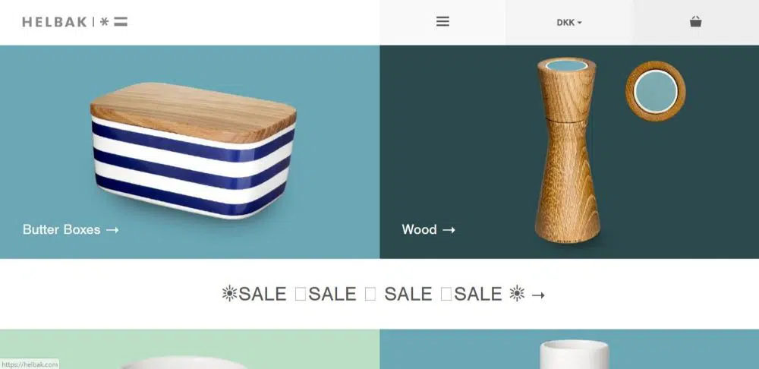The image size is (759, 369).
Task: Select the wooden pepper mill image
Action: (568, 150)
